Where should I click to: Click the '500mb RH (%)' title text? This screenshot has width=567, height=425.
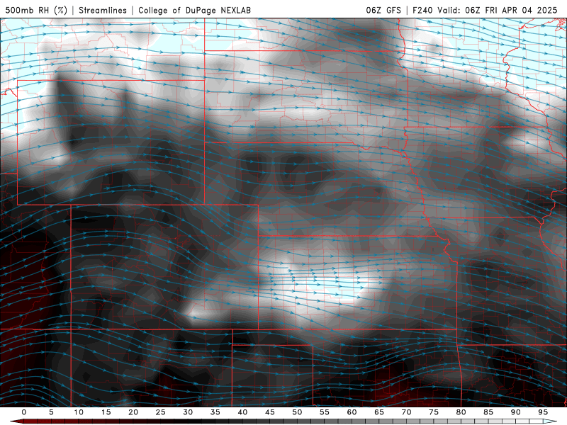(x=36, y=10)
